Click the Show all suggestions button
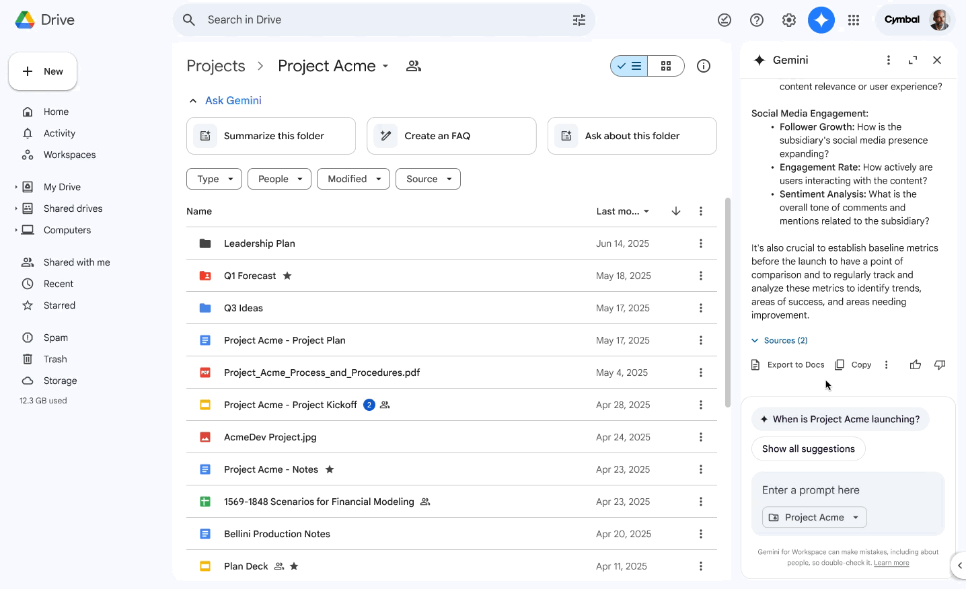This screenshot has width=966, height=589. [x=808, y=448]
